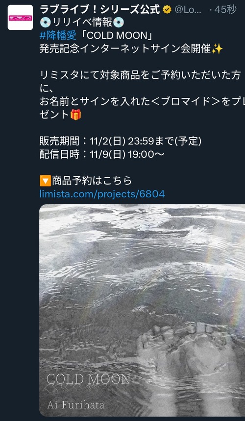
Task: Click the 配信日時 11/9(日) 19:00 line
Action: coord(102,154)
